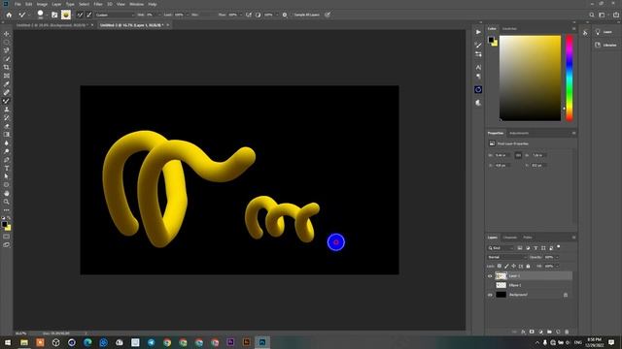Open the Properties panel flyout menu
Image resolution: width=622 pixels, height=349 pixels.
[x=573, y=133]
